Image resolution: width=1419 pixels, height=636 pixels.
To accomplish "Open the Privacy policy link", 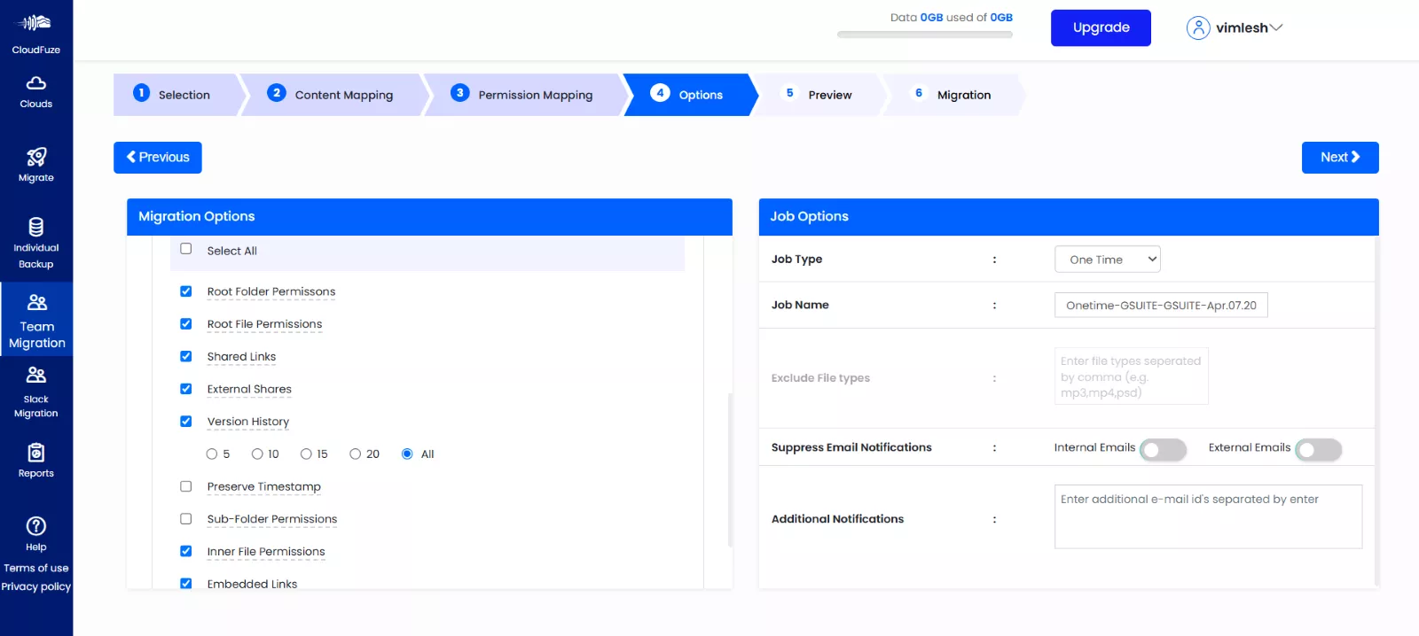I will [x=36, y=586].
